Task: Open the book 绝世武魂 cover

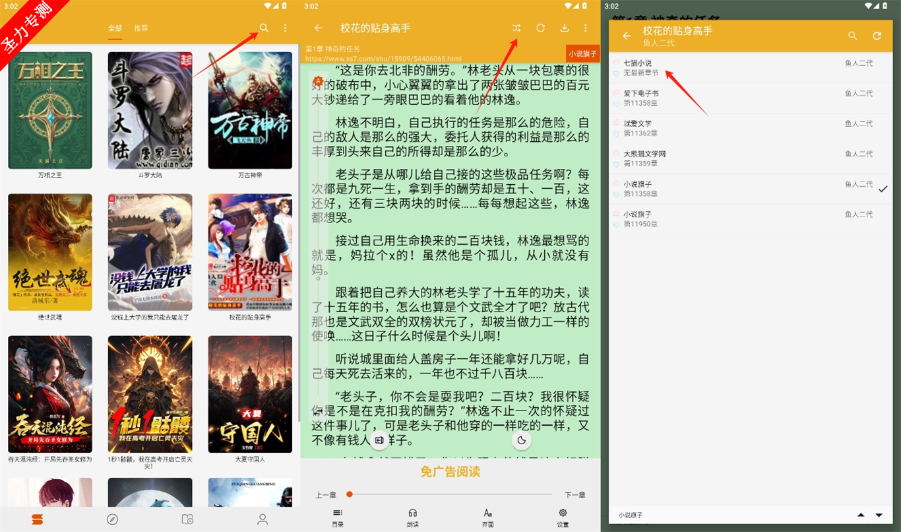Action: pyautogui.click(x=50, y=252)
